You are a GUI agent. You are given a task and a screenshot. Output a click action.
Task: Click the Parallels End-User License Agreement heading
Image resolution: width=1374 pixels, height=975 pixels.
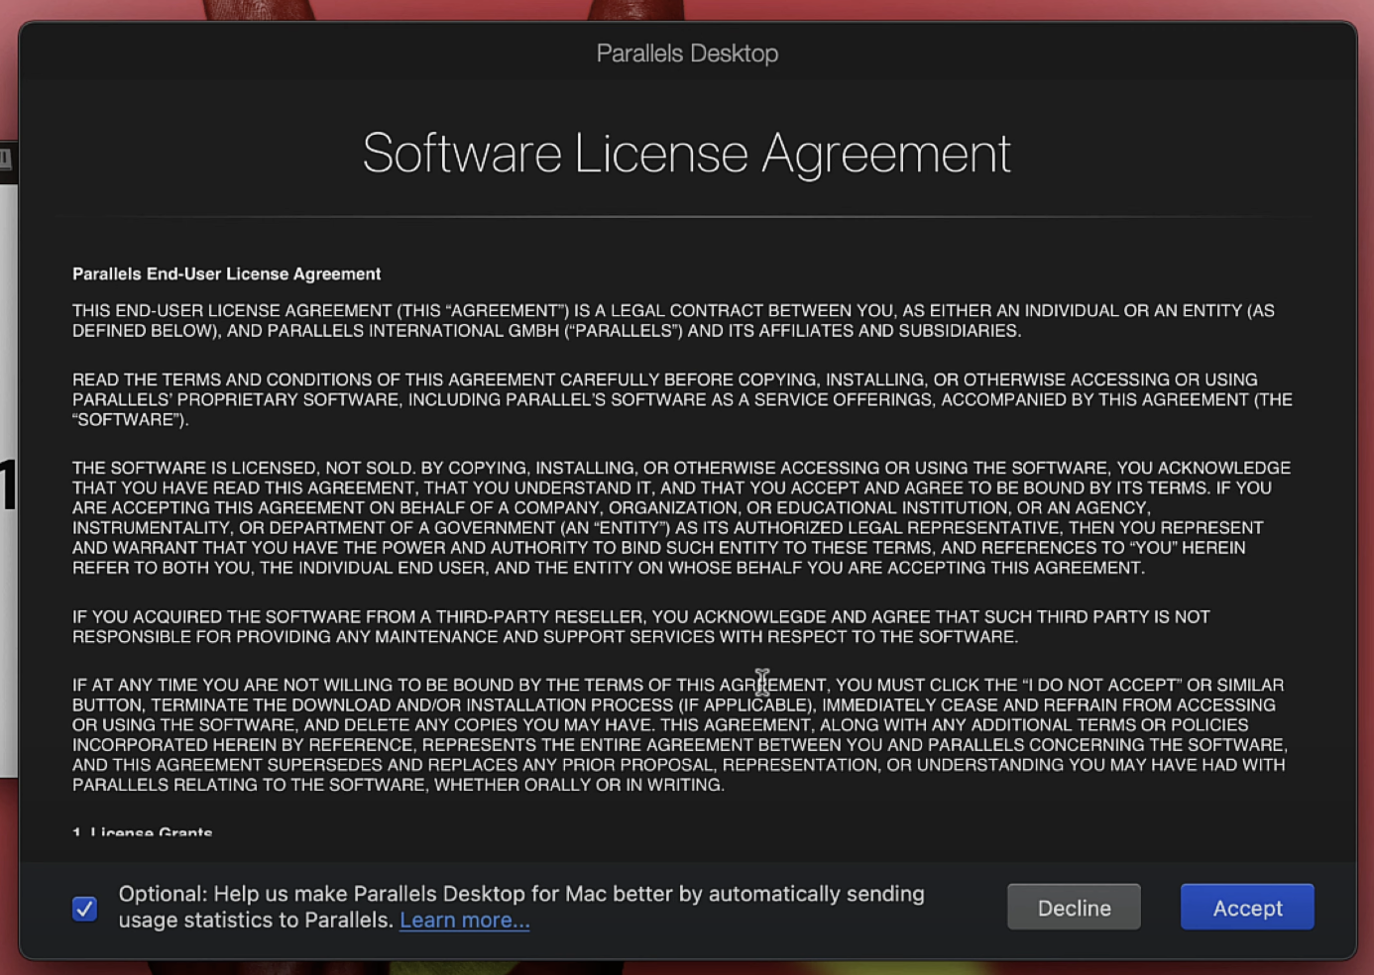click(x=226, y=273)
